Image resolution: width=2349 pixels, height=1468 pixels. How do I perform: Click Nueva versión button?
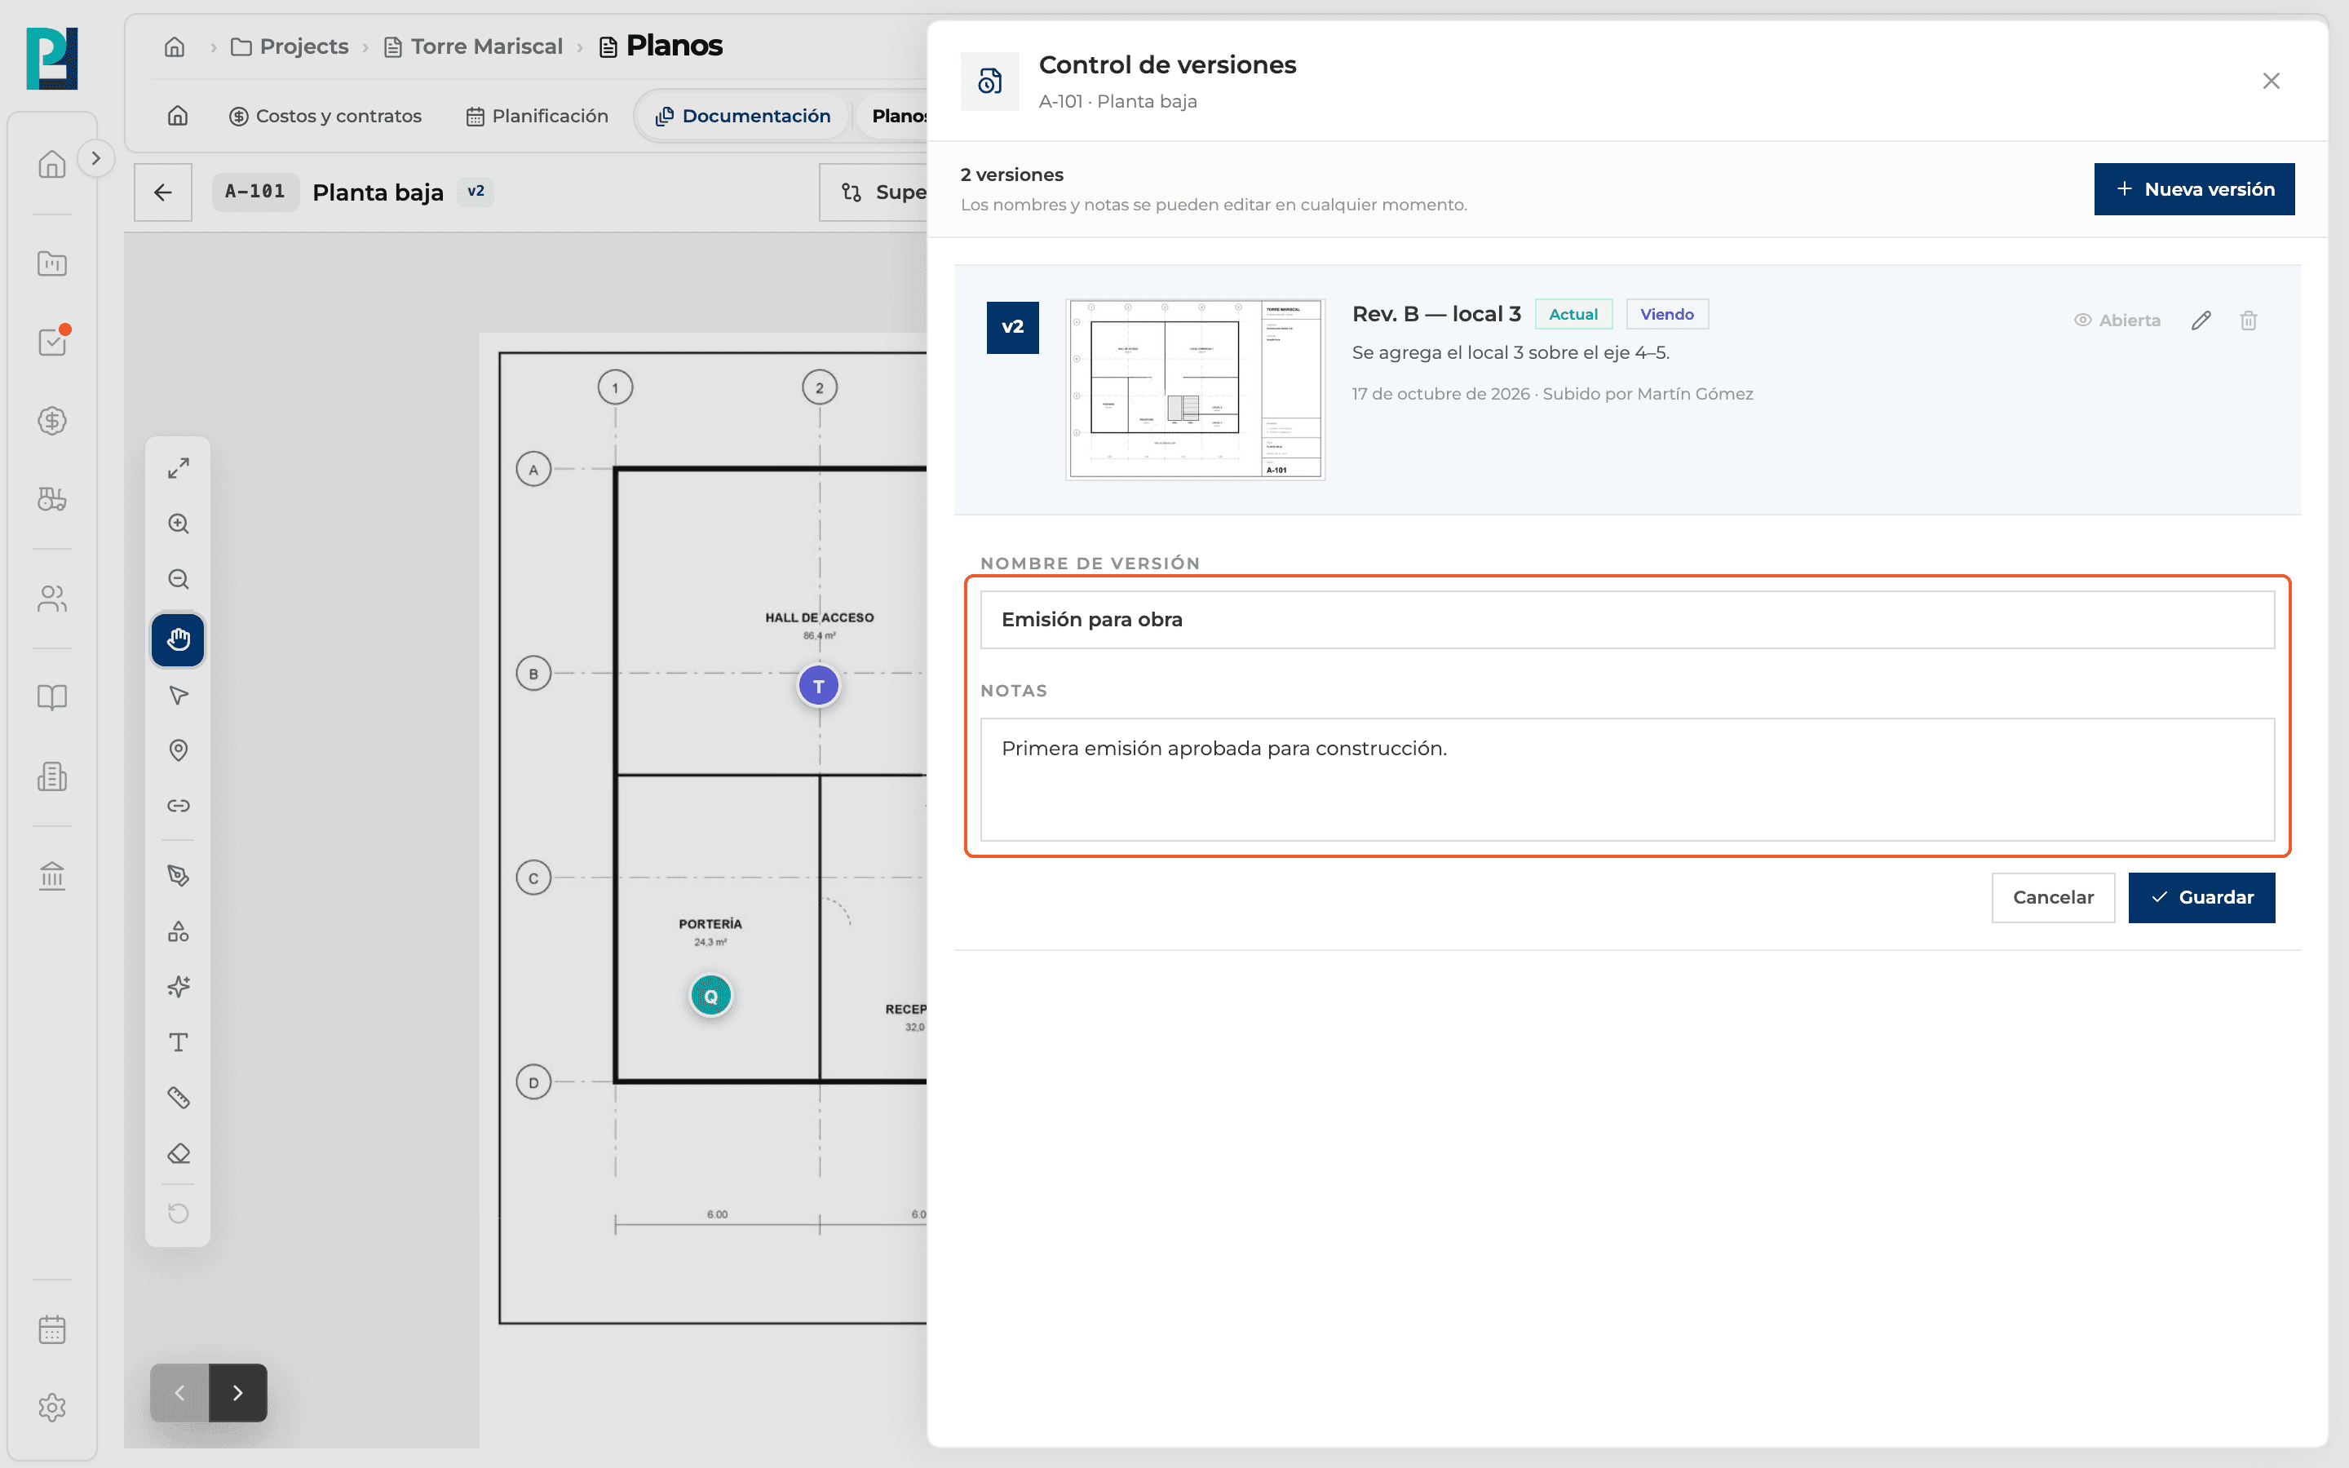tap(2194, 189)
